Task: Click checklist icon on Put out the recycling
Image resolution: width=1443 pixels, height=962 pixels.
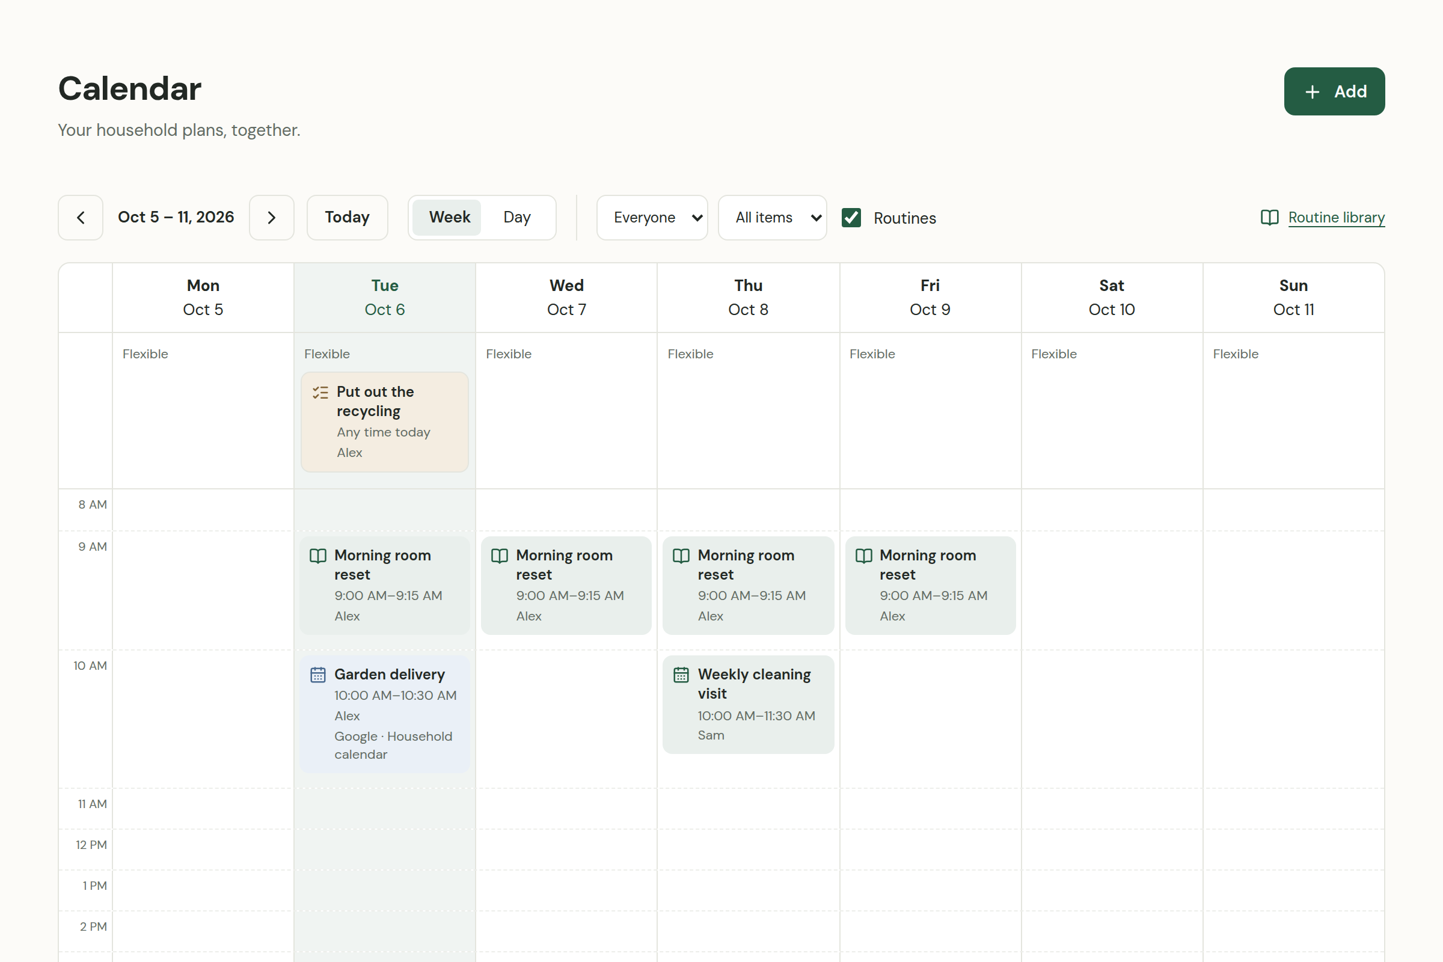Action: [x=320, y=393]
